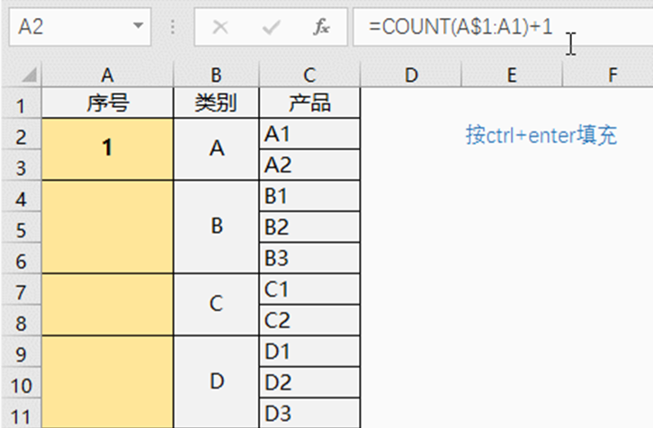Confirm formula with checkmark icon
This screenshot has height=428, width=653.
pos(271,28)
